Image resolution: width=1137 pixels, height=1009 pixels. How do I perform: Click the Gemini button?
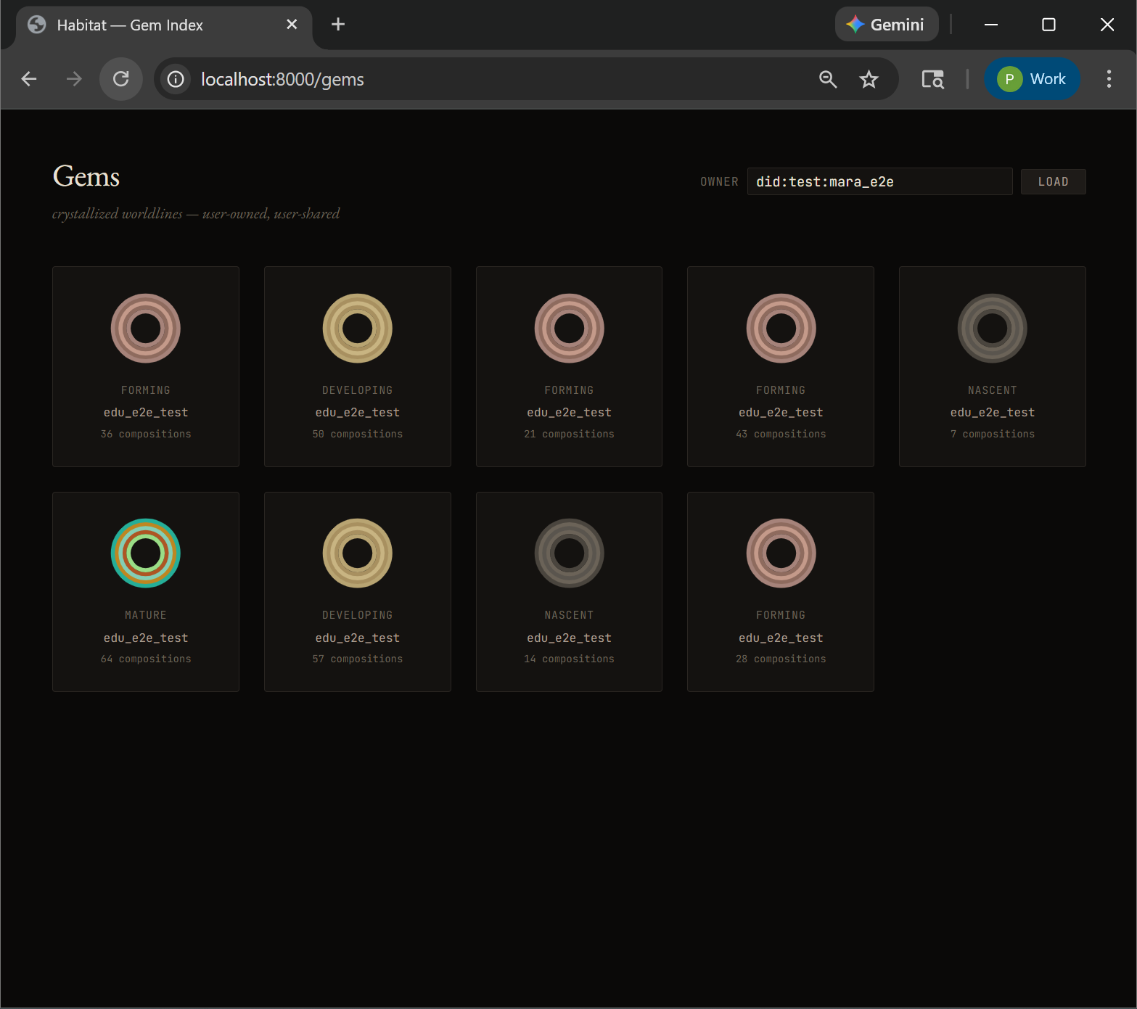886,25
